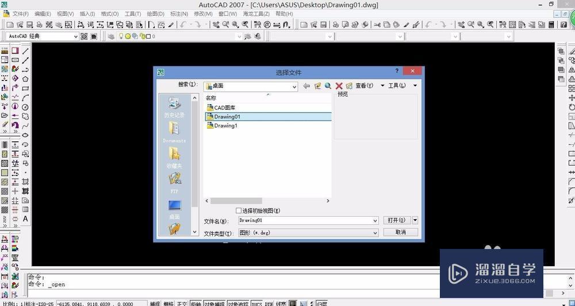Open the 历史记录 (History) places shortcut
The width and height of the screenshot is (575, 306).
[x=175, y=107]
